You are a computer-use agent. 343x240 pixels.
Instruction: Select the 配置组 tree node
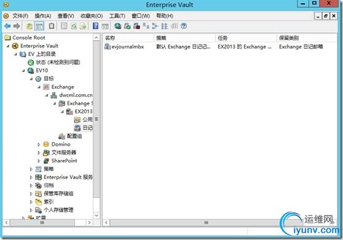[x=74, y=136]
